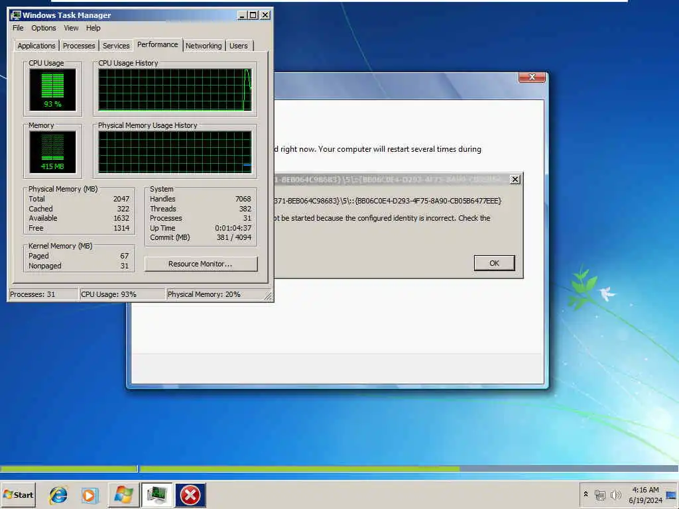Click the Task Manager resize grip

point(268,296)
